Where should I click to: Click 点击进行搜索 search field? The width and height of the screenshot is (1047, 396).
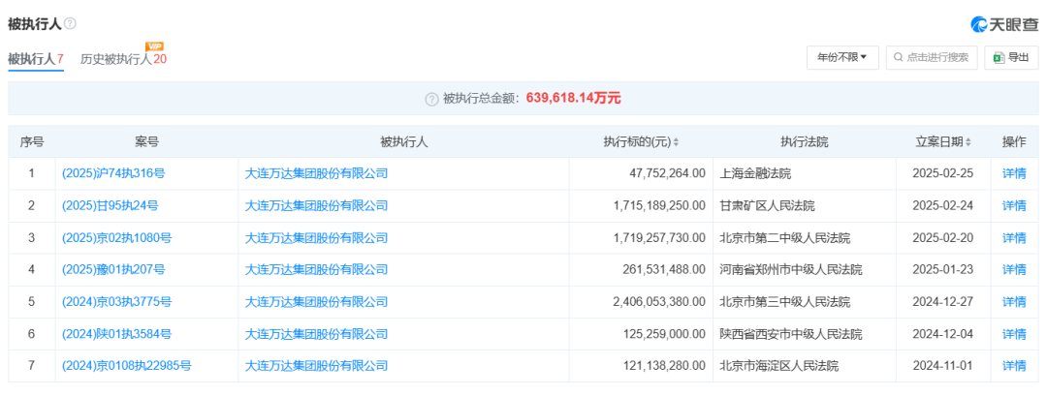[932, 57]
